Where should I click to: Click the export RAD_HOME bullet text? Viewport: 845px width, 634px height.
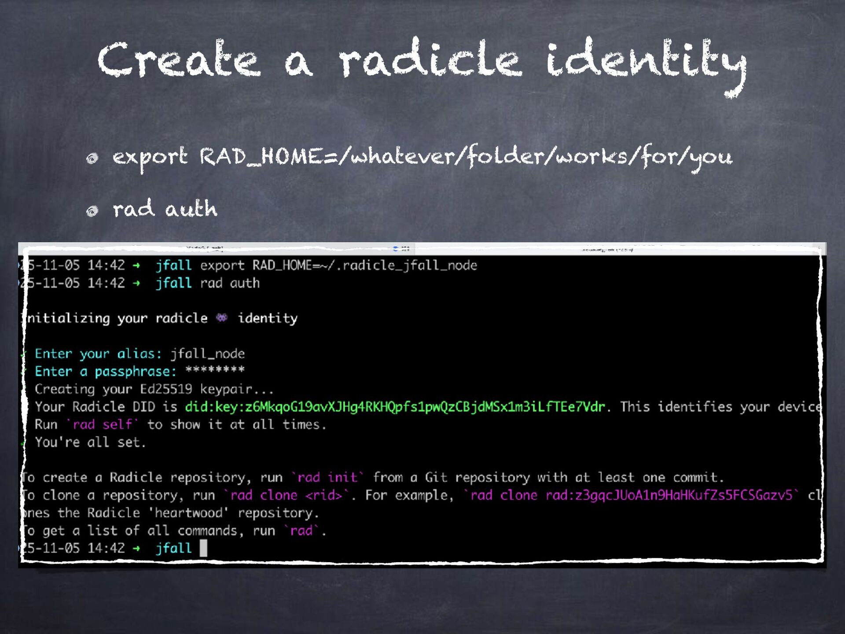[422, 157]
